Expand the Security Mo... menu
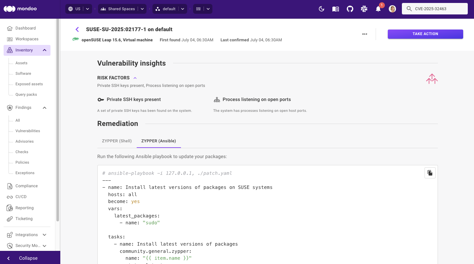474x264 pixels. pyautogui.click(x=45, y=246)
